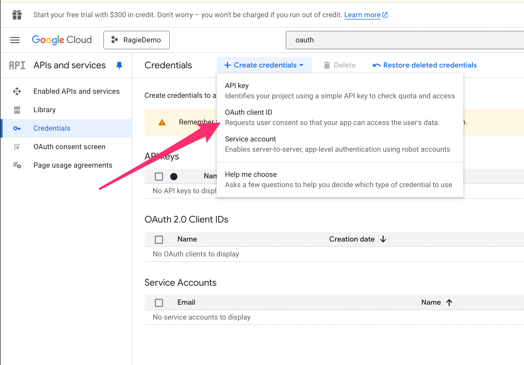The height and width of the screenshot is (365, 524).
Task: Choose API key from the dropdown
Action: 340,91
